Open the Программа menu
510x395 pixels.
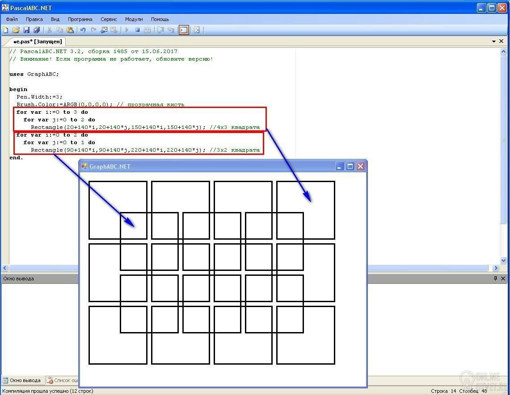(80, 19)
